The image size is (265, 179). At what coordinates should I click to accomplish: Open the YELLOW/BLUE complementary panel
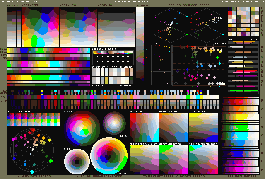coord(204,127)
